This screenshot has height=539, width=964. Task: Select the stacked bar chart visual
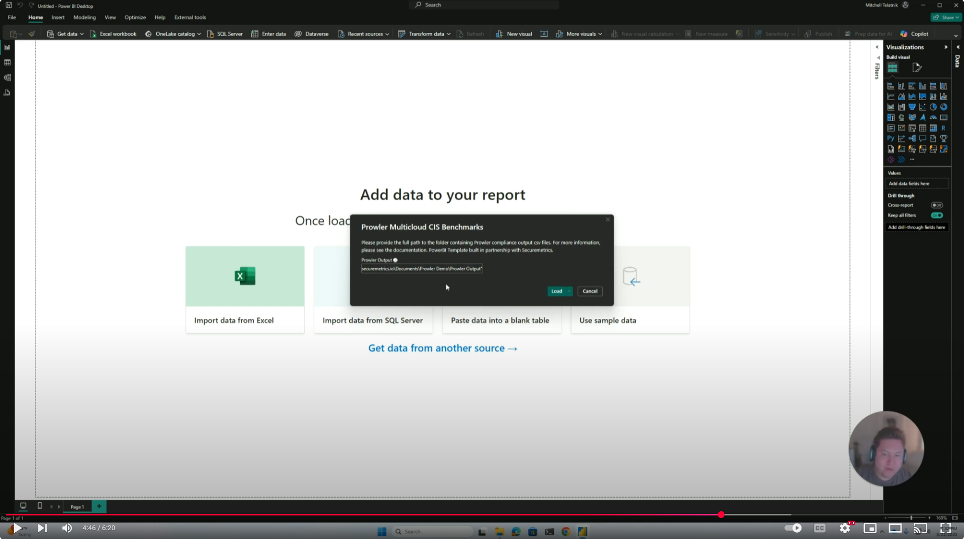pos(891,86)
